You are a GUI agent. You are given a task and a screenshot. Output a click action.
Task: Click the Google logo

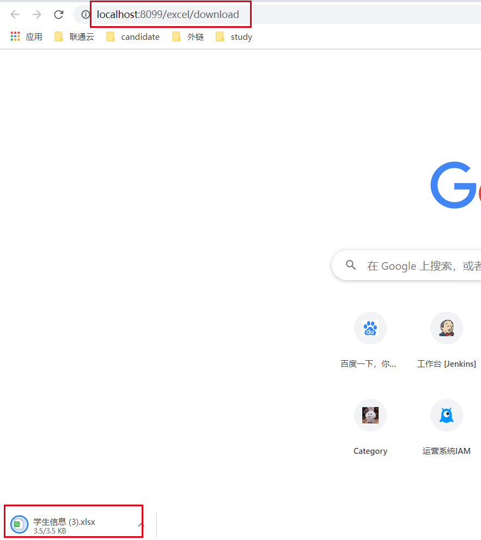pos(455,185)
